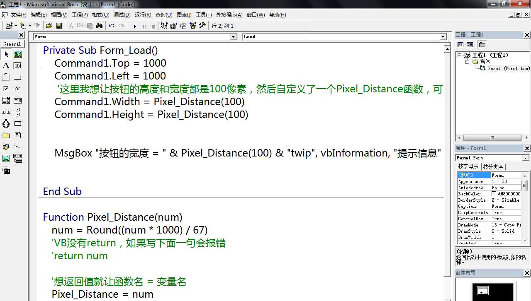Switch to the 按分类序 properties tab
The image size is (531, 301).
click(x=493, y=167)
